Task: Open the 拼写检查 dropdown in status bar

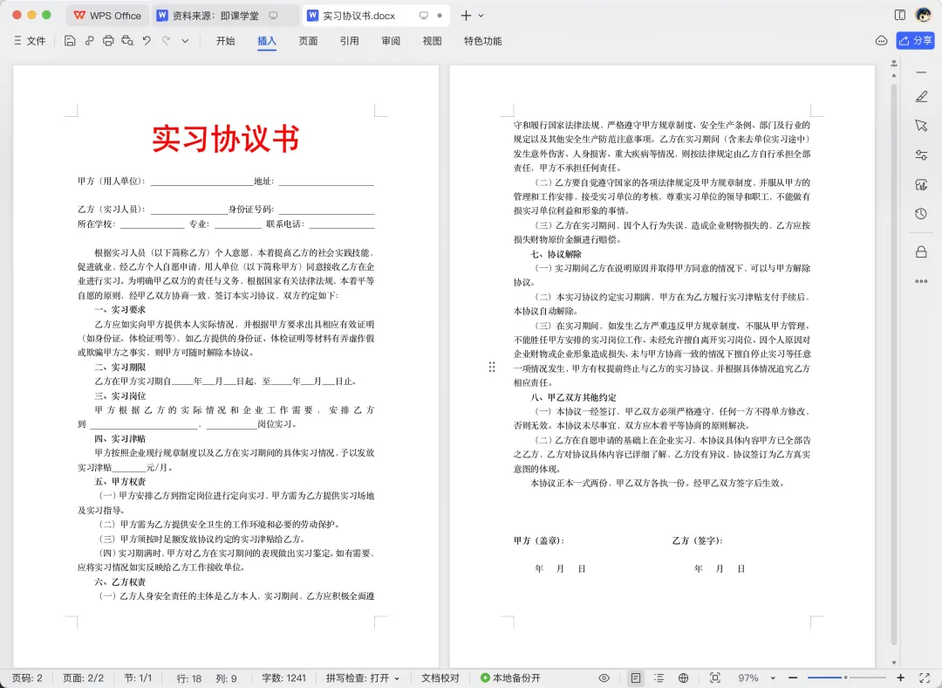Action: click(x=362, y=678)
